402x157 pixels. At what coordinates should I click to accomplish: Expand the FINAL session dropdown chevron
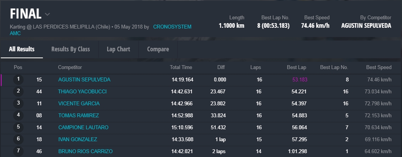coord(47,15)
